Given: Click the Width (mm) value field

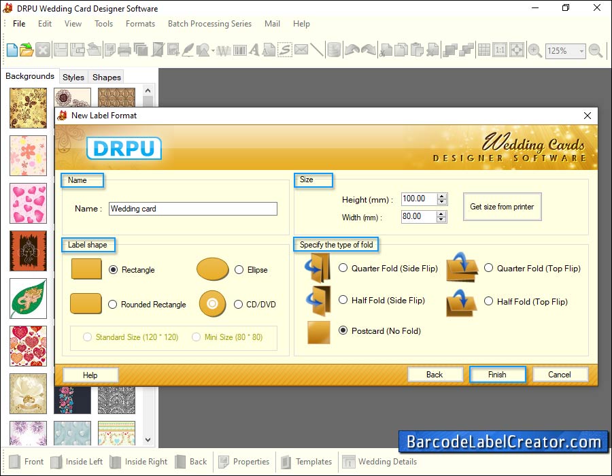Looking at the screenshot, I should (419, 216).
